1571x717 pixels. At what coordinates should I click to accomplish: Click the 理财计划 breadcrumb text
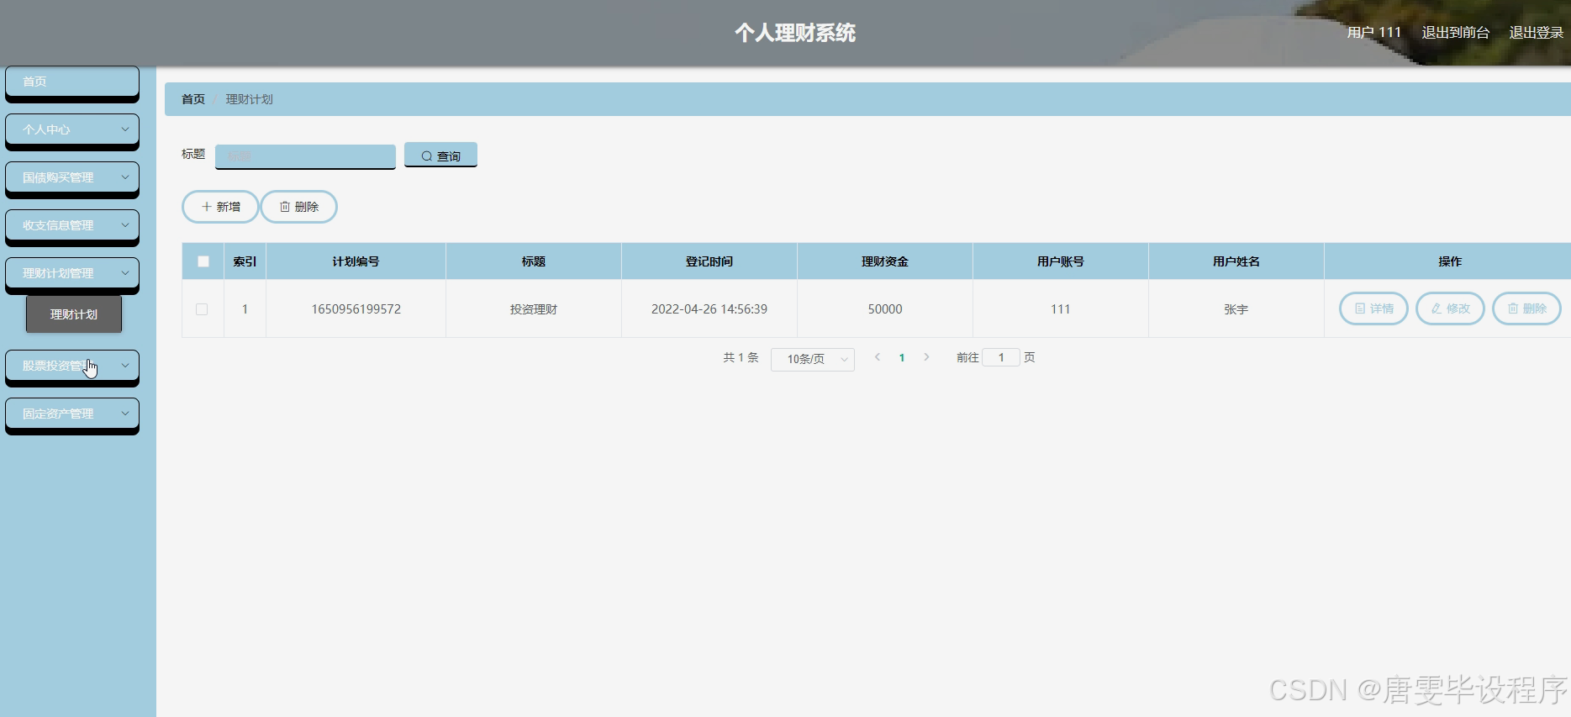(x=249, y=99)
